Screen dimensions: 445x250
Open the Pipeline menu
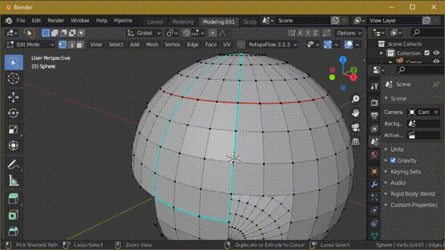pyautogui.click(x=123, y=20)
